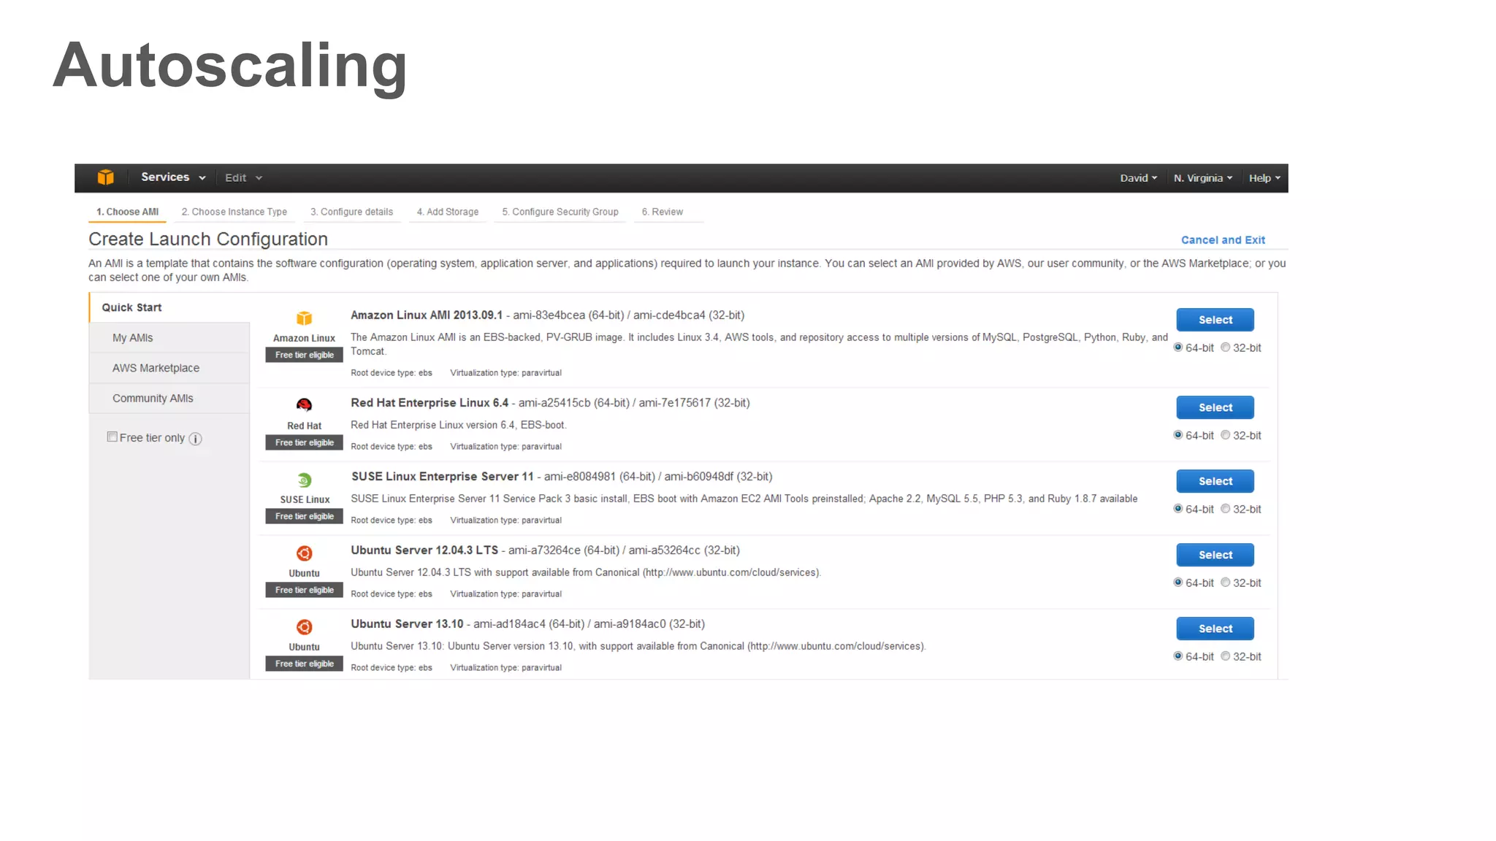
Task: Click the SUSE Linux Enterprise Server 11 title
Action: coord(443,477)
